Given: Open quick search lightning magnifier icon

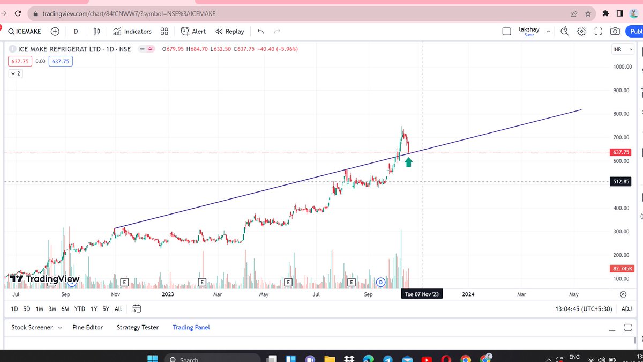Looking at the screenshot, I should click(564, 31).
